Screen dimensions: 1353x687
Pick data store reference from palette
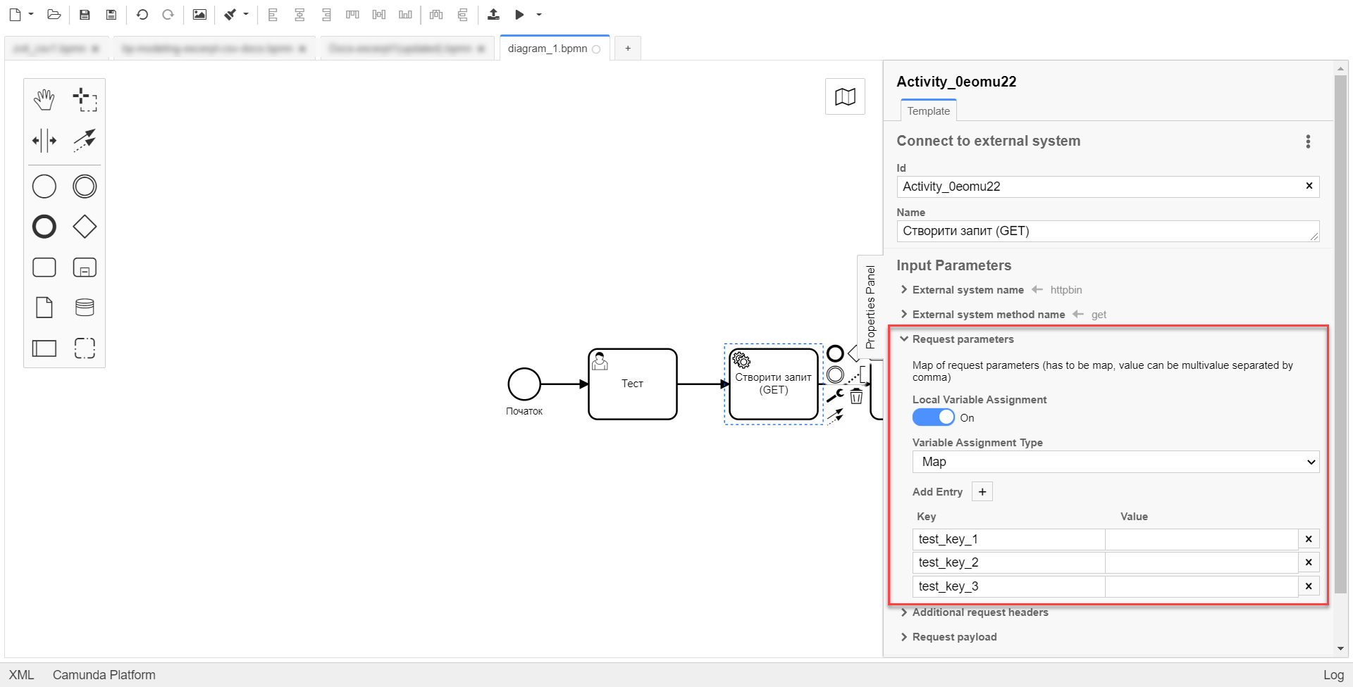pos(85,308)
